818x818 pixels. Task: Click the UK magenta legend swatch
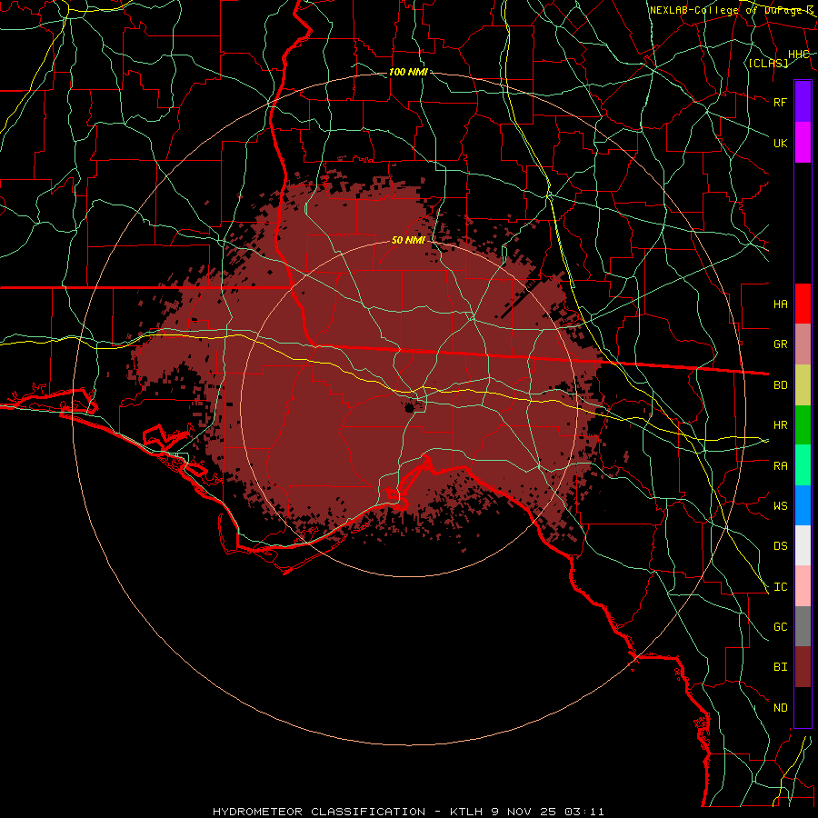pos(803,143)
